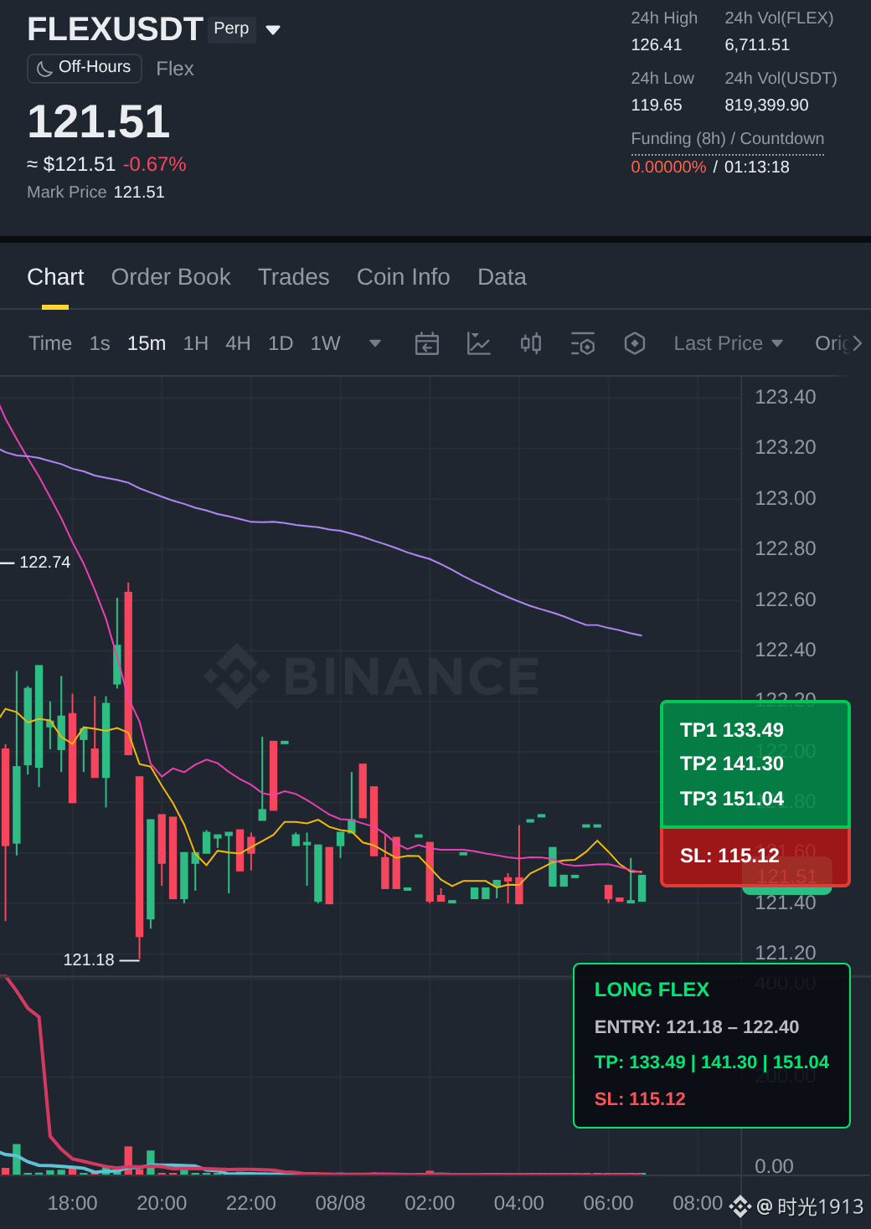Viewport: 871px width, 1229px height.
Task: Tap the large 121.51 last price
Action: [99, 122]
